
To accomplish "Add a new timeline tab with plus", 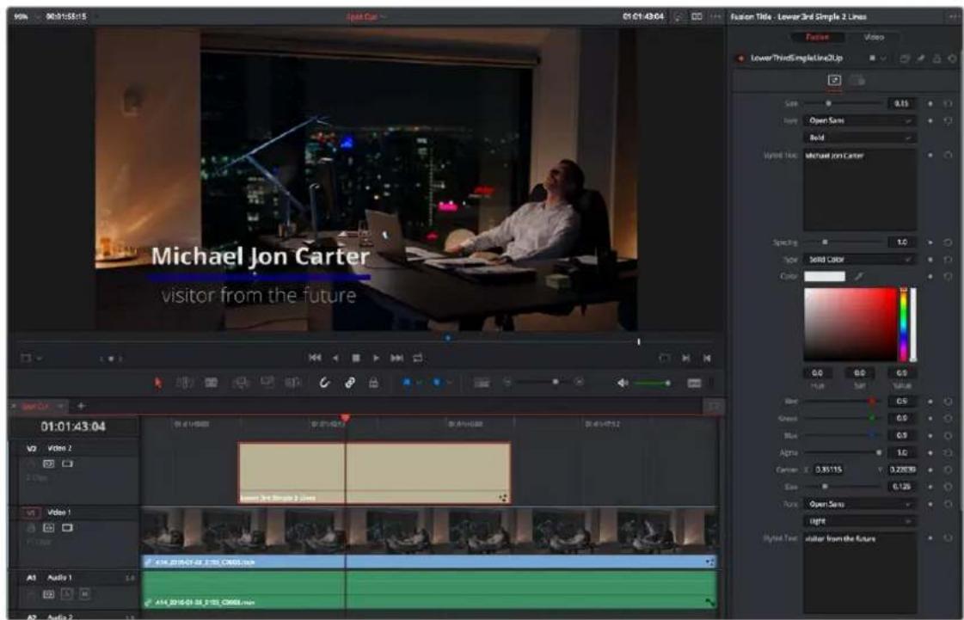I will 81,406.
